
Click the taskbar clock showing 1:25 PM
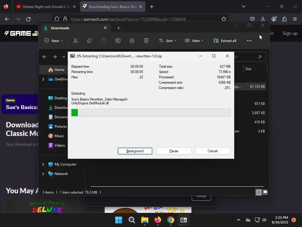280,220
